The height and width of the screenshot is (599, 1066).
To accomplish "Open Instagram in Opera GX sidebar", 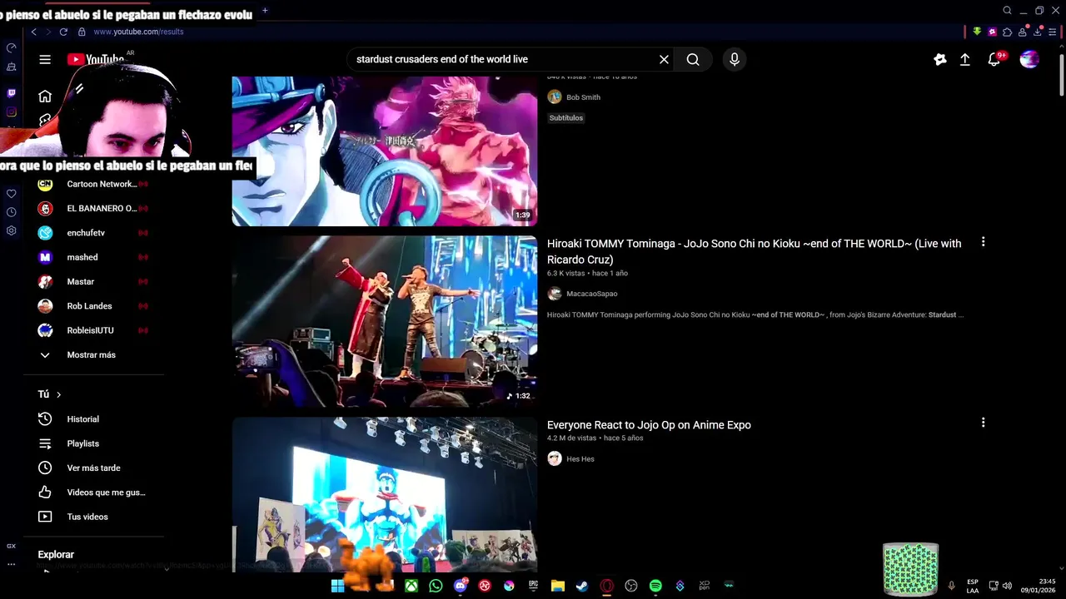I will click(x=11, y=111).
